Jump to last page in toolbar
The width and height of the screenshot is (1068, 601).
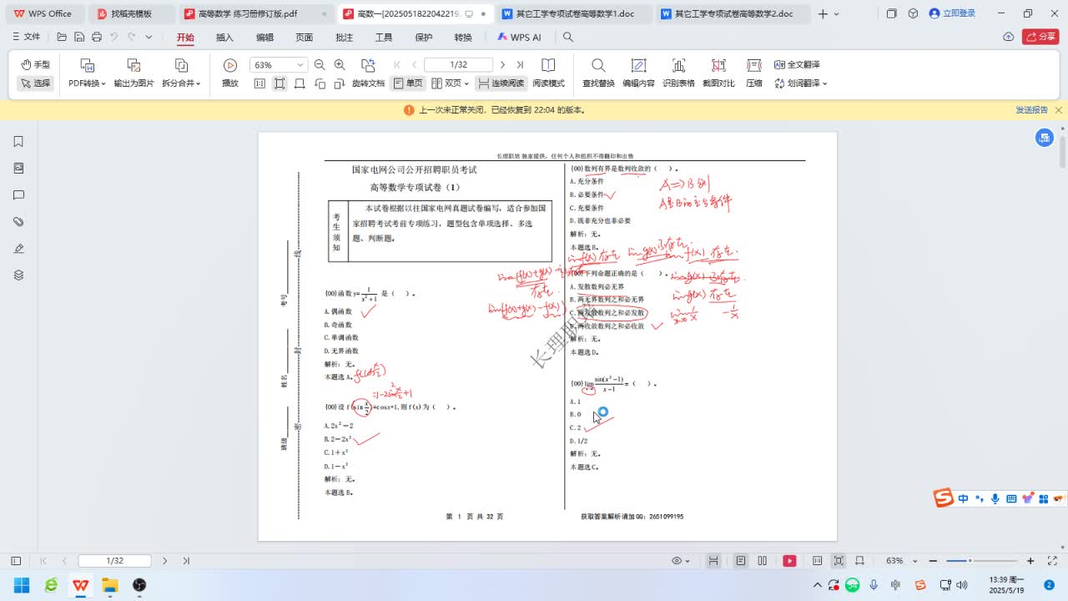(x=520, y=65)
